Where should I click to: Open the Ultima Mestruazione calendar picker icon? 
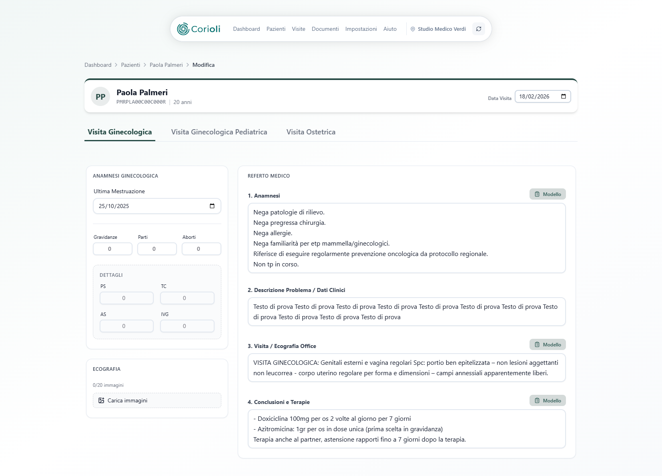tap(212, 206)
